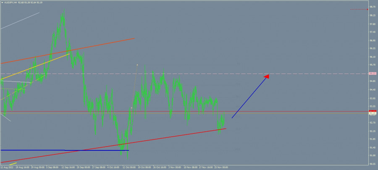Screen dimensions: 378x170
Task: Click the 94.40 price scale label
Action: 372,90
